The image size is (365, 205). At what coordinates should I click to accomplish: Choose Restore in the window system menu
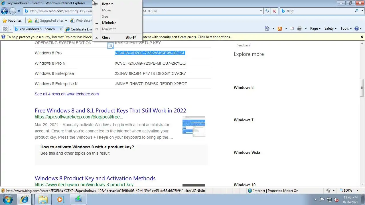[x=117, y=4]
